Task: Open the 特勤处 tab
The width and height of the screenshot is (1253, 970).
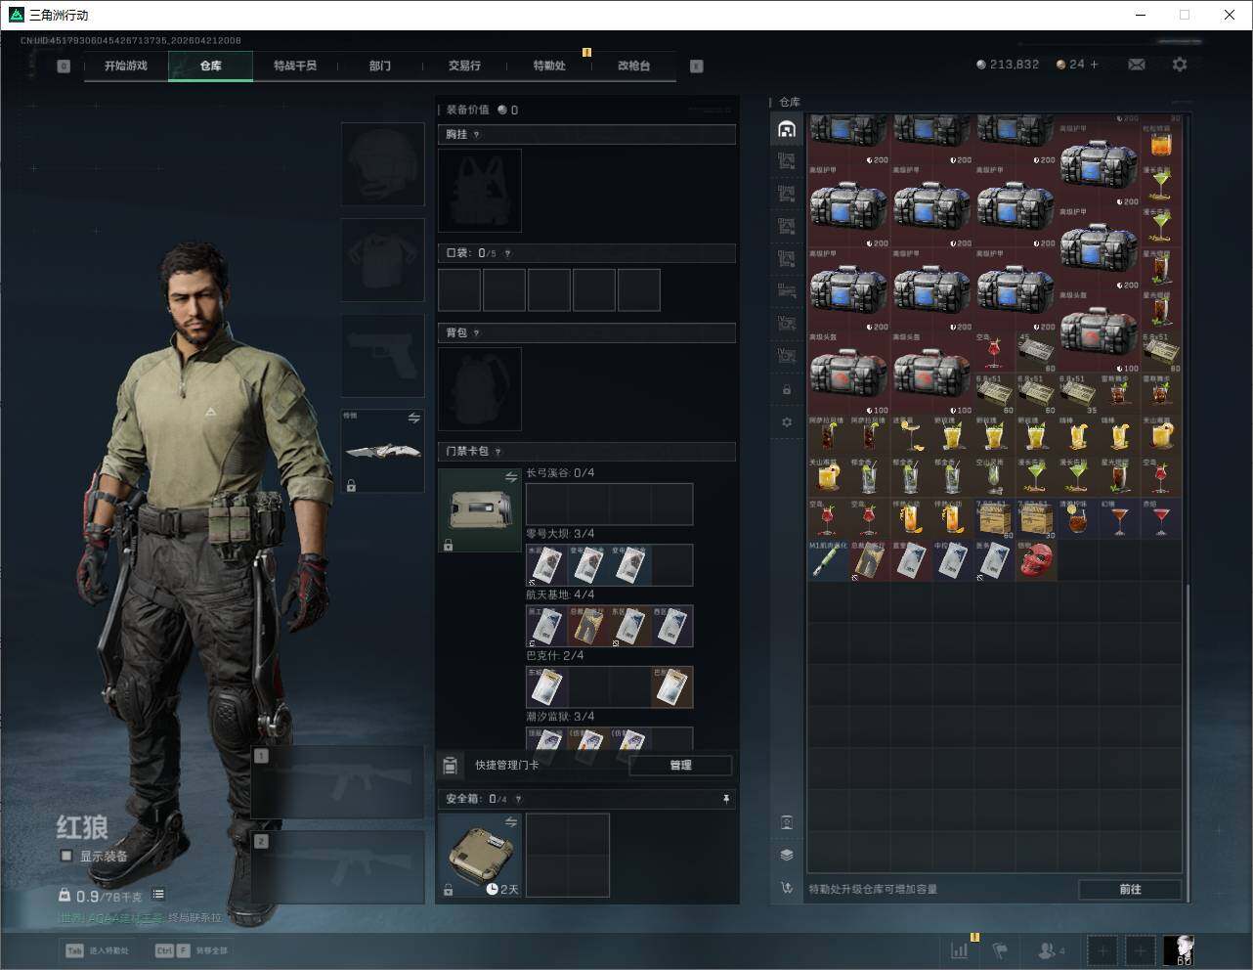Action: tap(549, 66)
